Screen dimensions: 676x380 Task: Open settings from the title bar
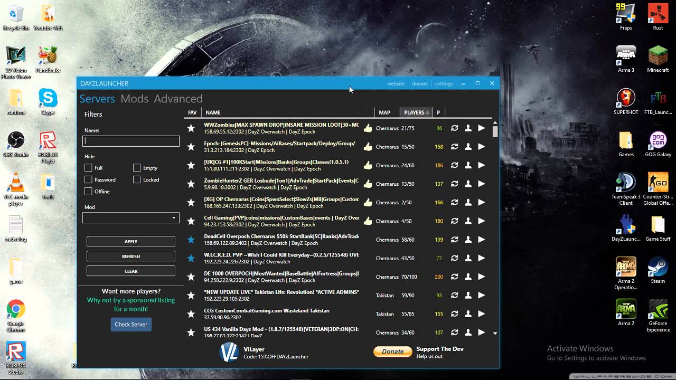(444, 83)
